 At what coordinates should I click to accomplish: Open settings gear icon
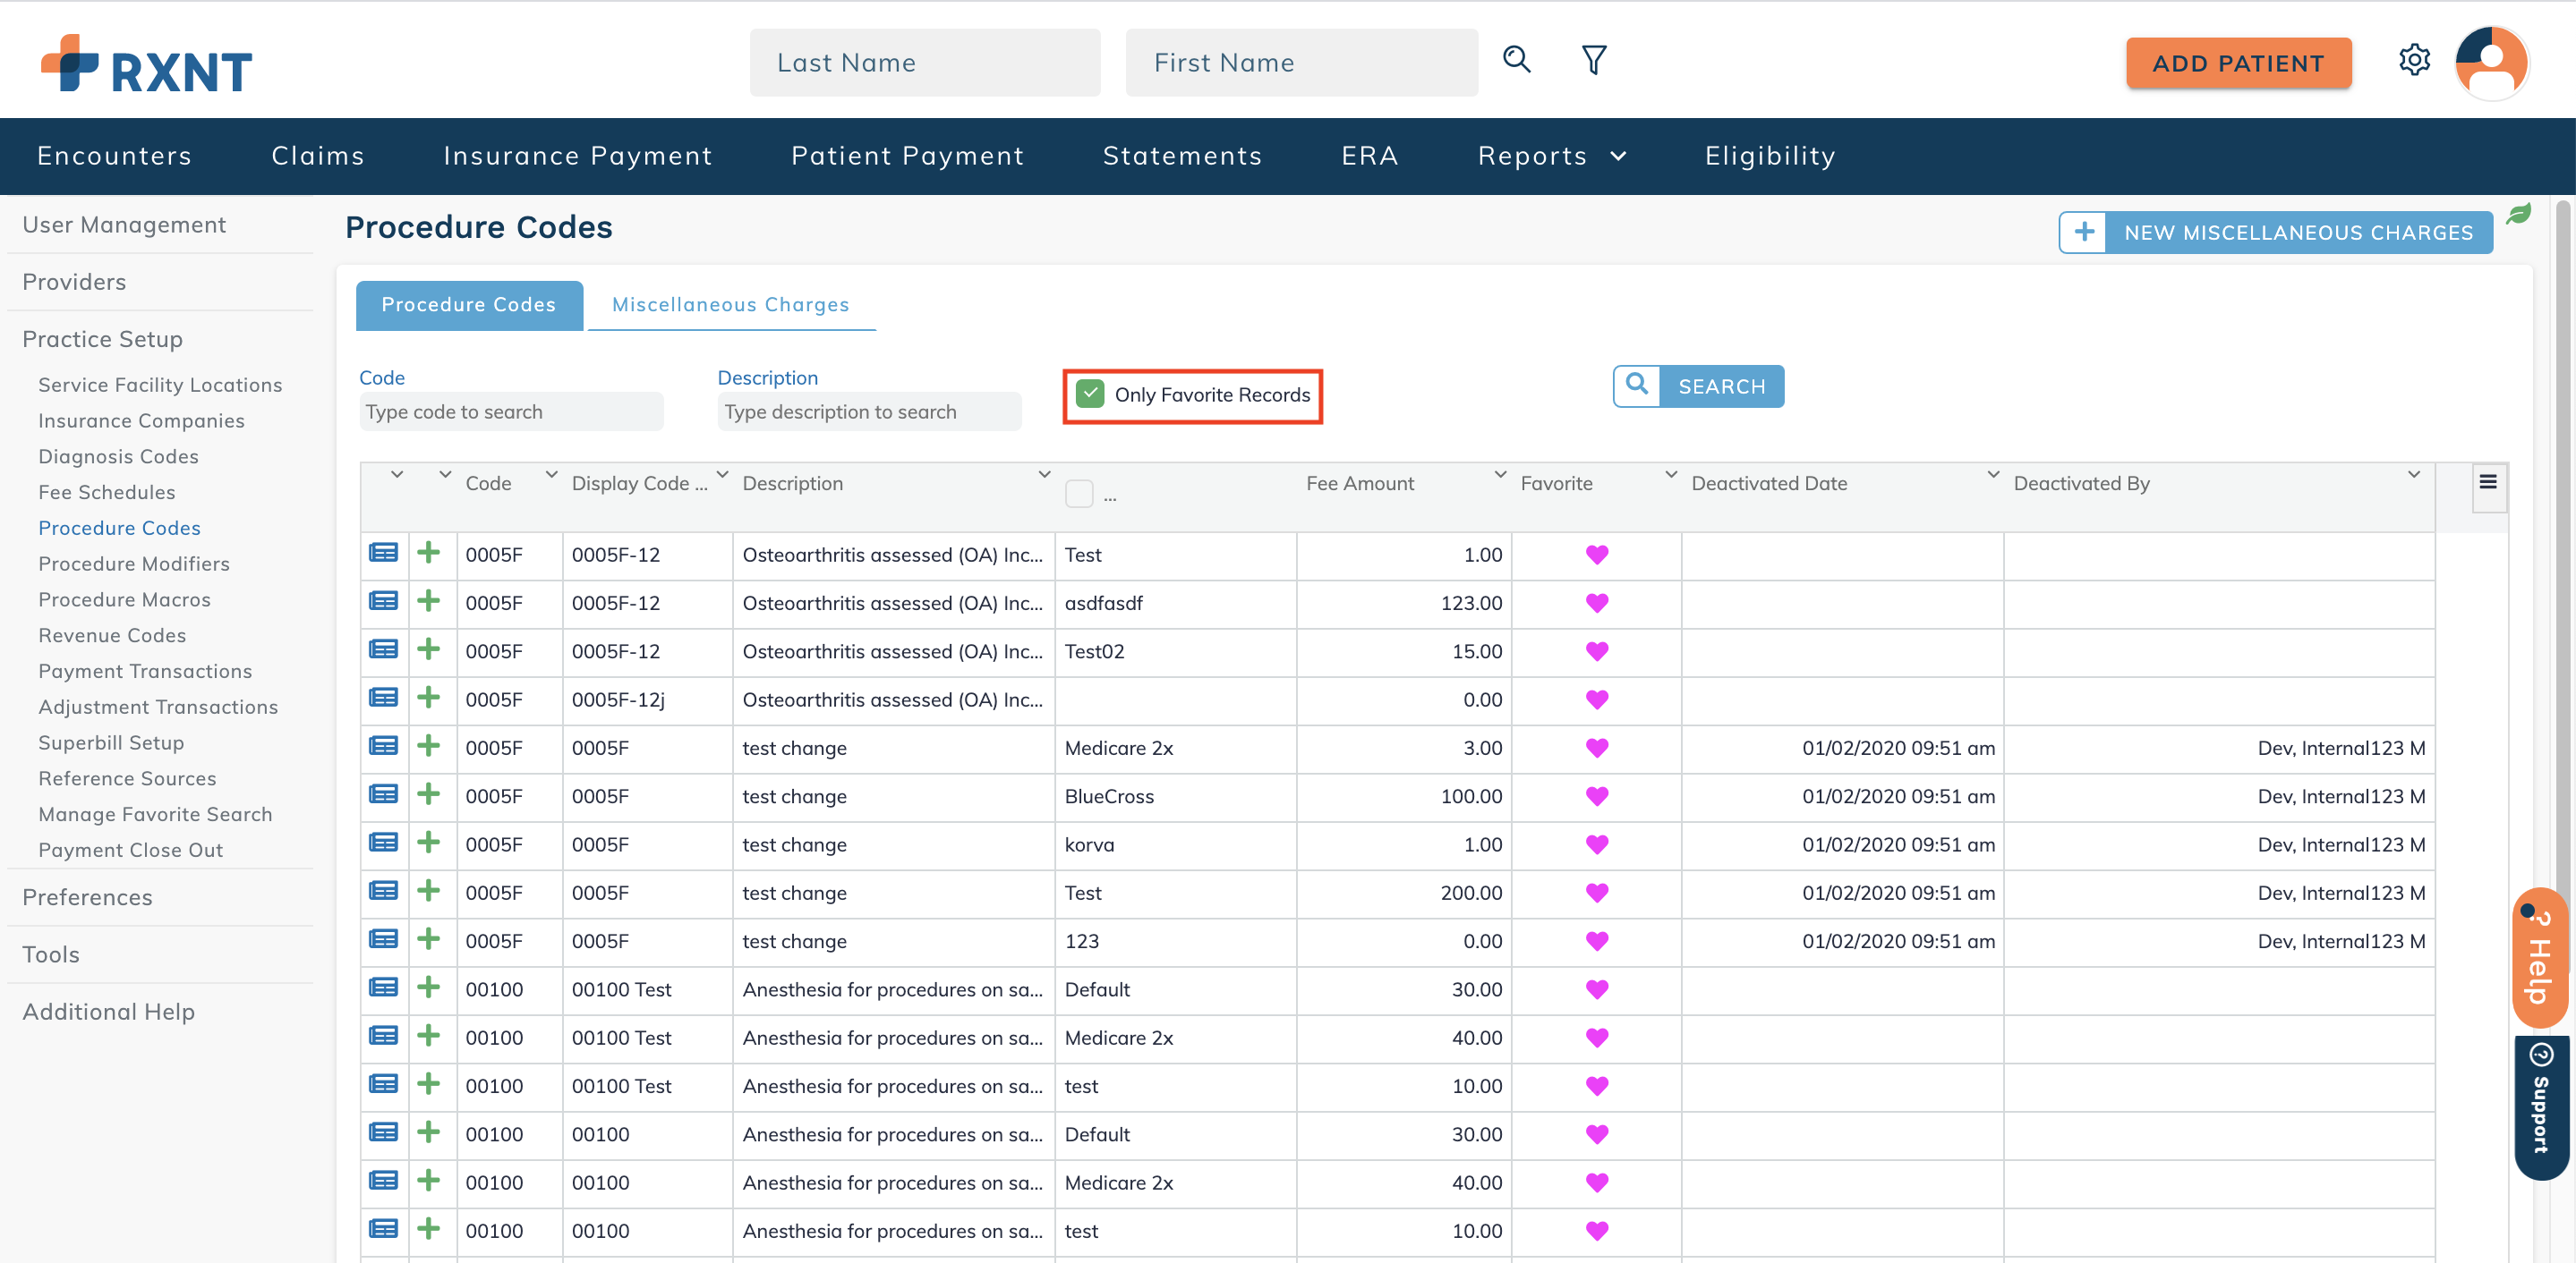pyautogui.click(x=2414, y=60)
